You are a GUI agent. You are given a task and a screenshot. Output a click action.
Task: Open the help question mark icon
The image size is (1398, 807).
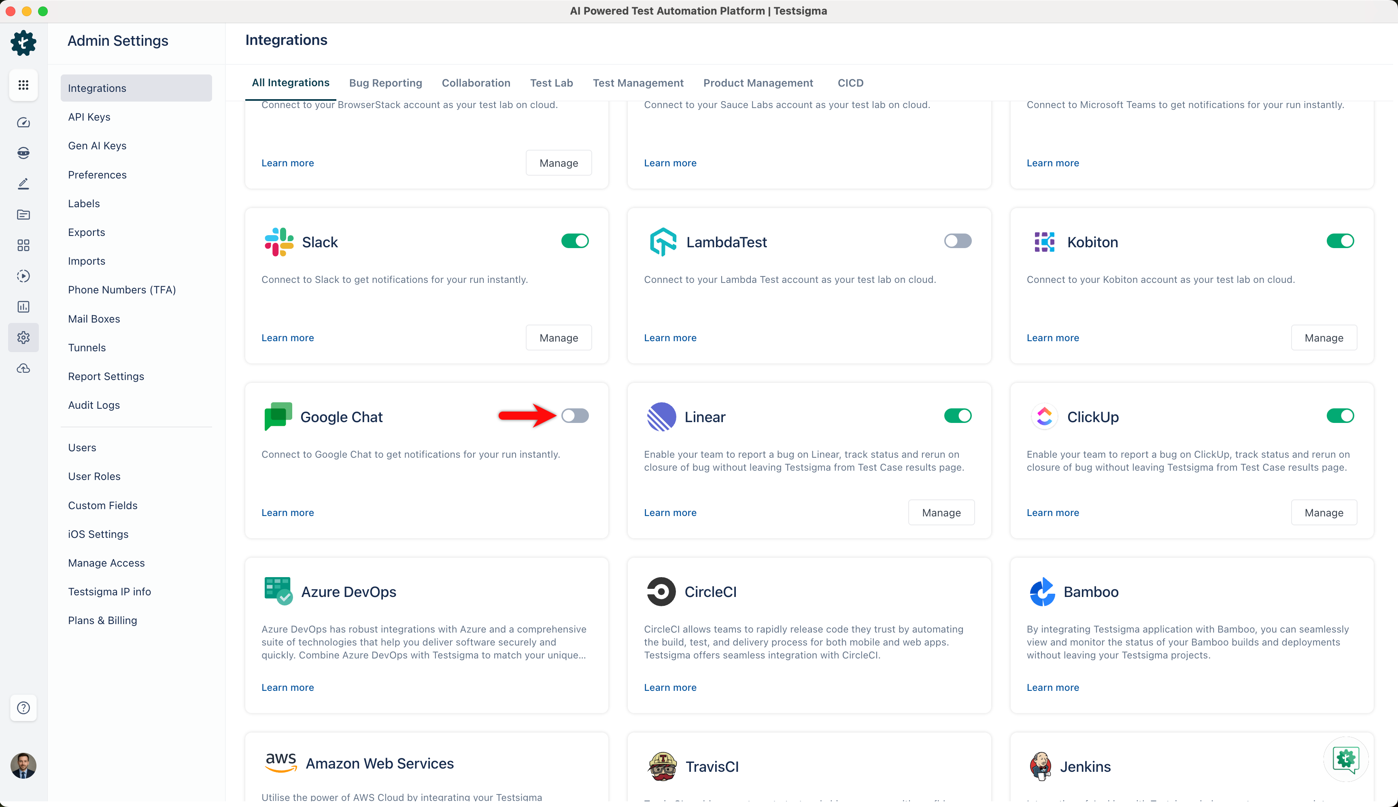tap(23, 708)
